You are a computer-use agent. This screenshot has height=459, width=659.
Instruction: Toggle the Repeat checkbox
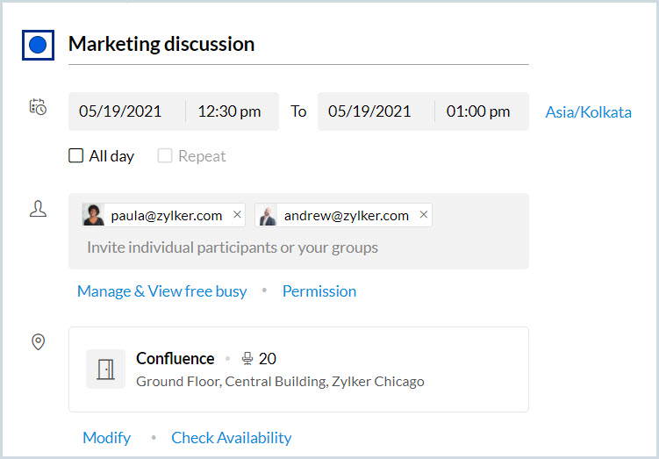pyautogui.click(x=165, y=156)
